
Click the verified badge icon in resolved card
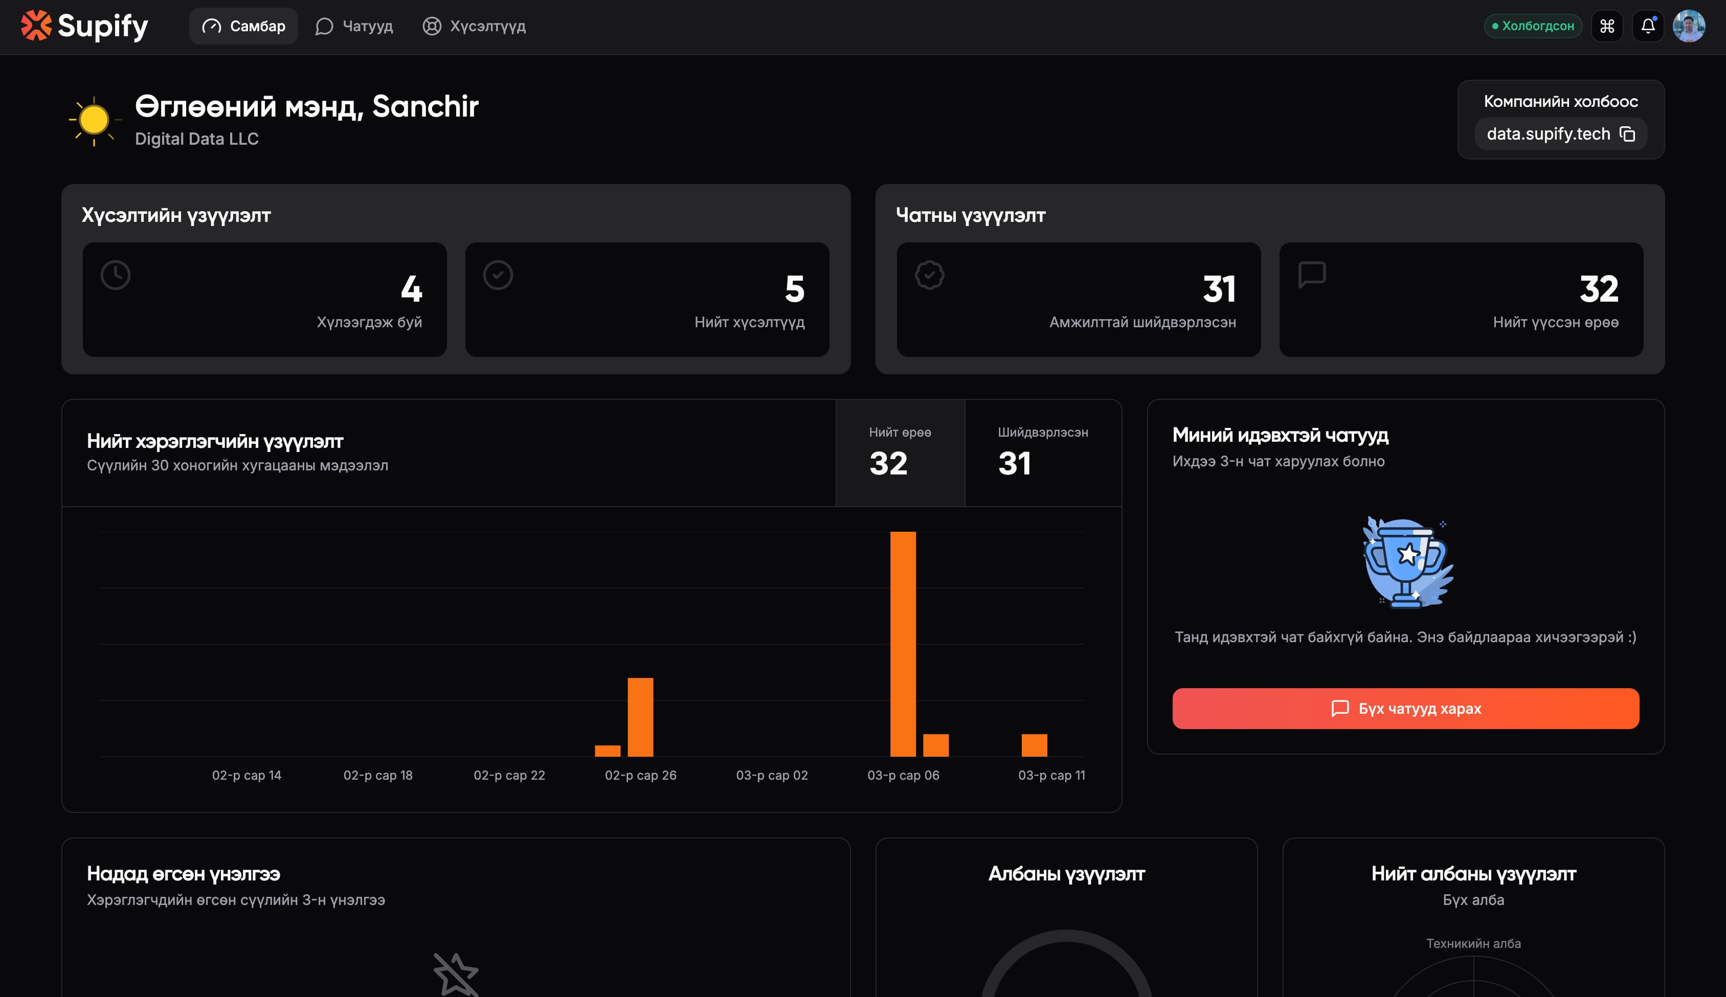point(929,275)
